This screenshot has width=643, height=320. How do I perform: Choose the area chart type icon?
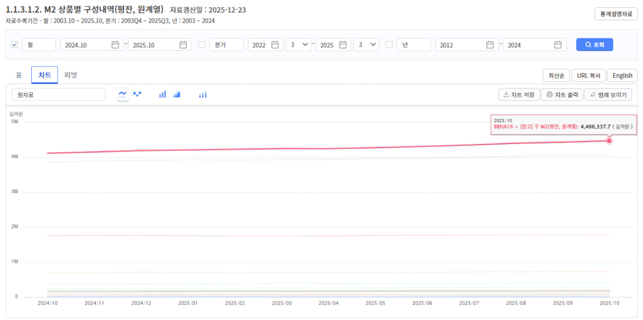(x=176, y=95)
